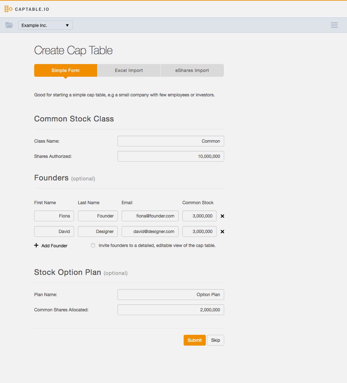Switch to the Excel Import tab
The height and width of the screenshot is (383, 347).
(x=129, y=70)
